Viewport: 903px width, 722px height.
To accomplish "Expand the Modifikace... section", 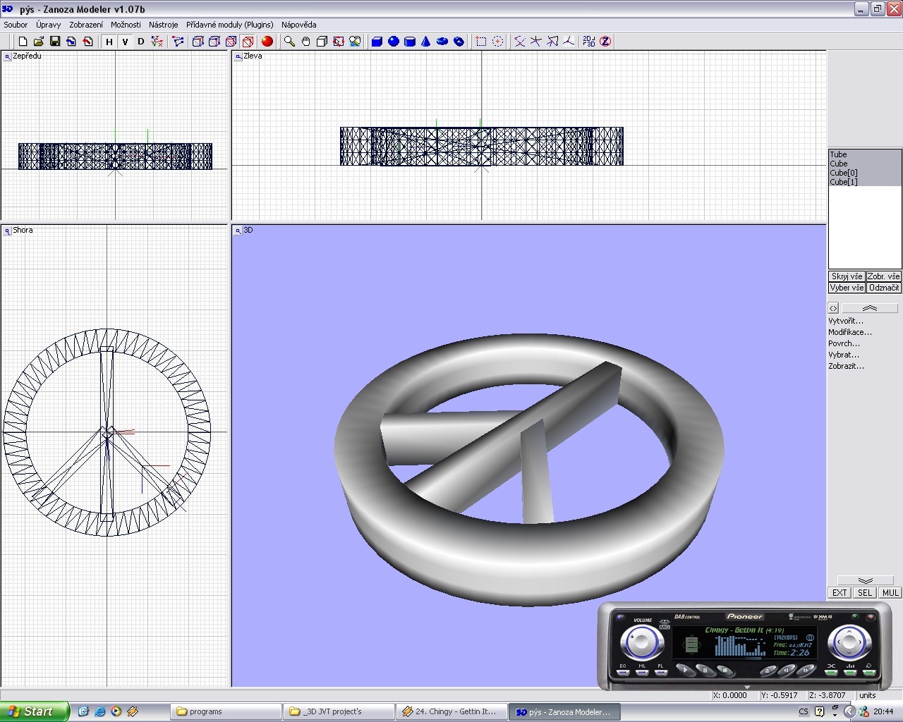I will coord(849,332).
